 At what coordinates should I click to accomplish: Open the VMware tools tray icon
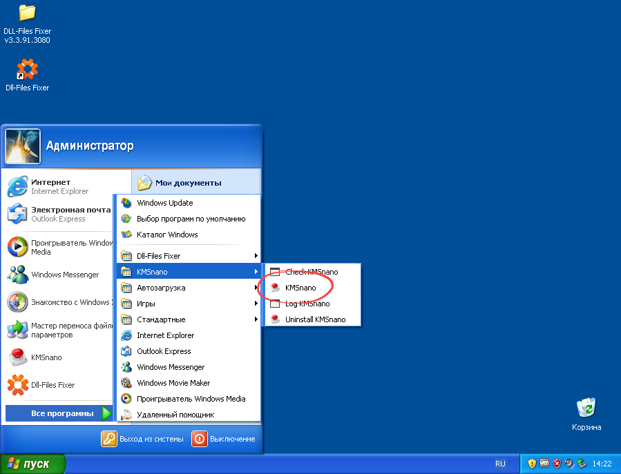point(544,464)
